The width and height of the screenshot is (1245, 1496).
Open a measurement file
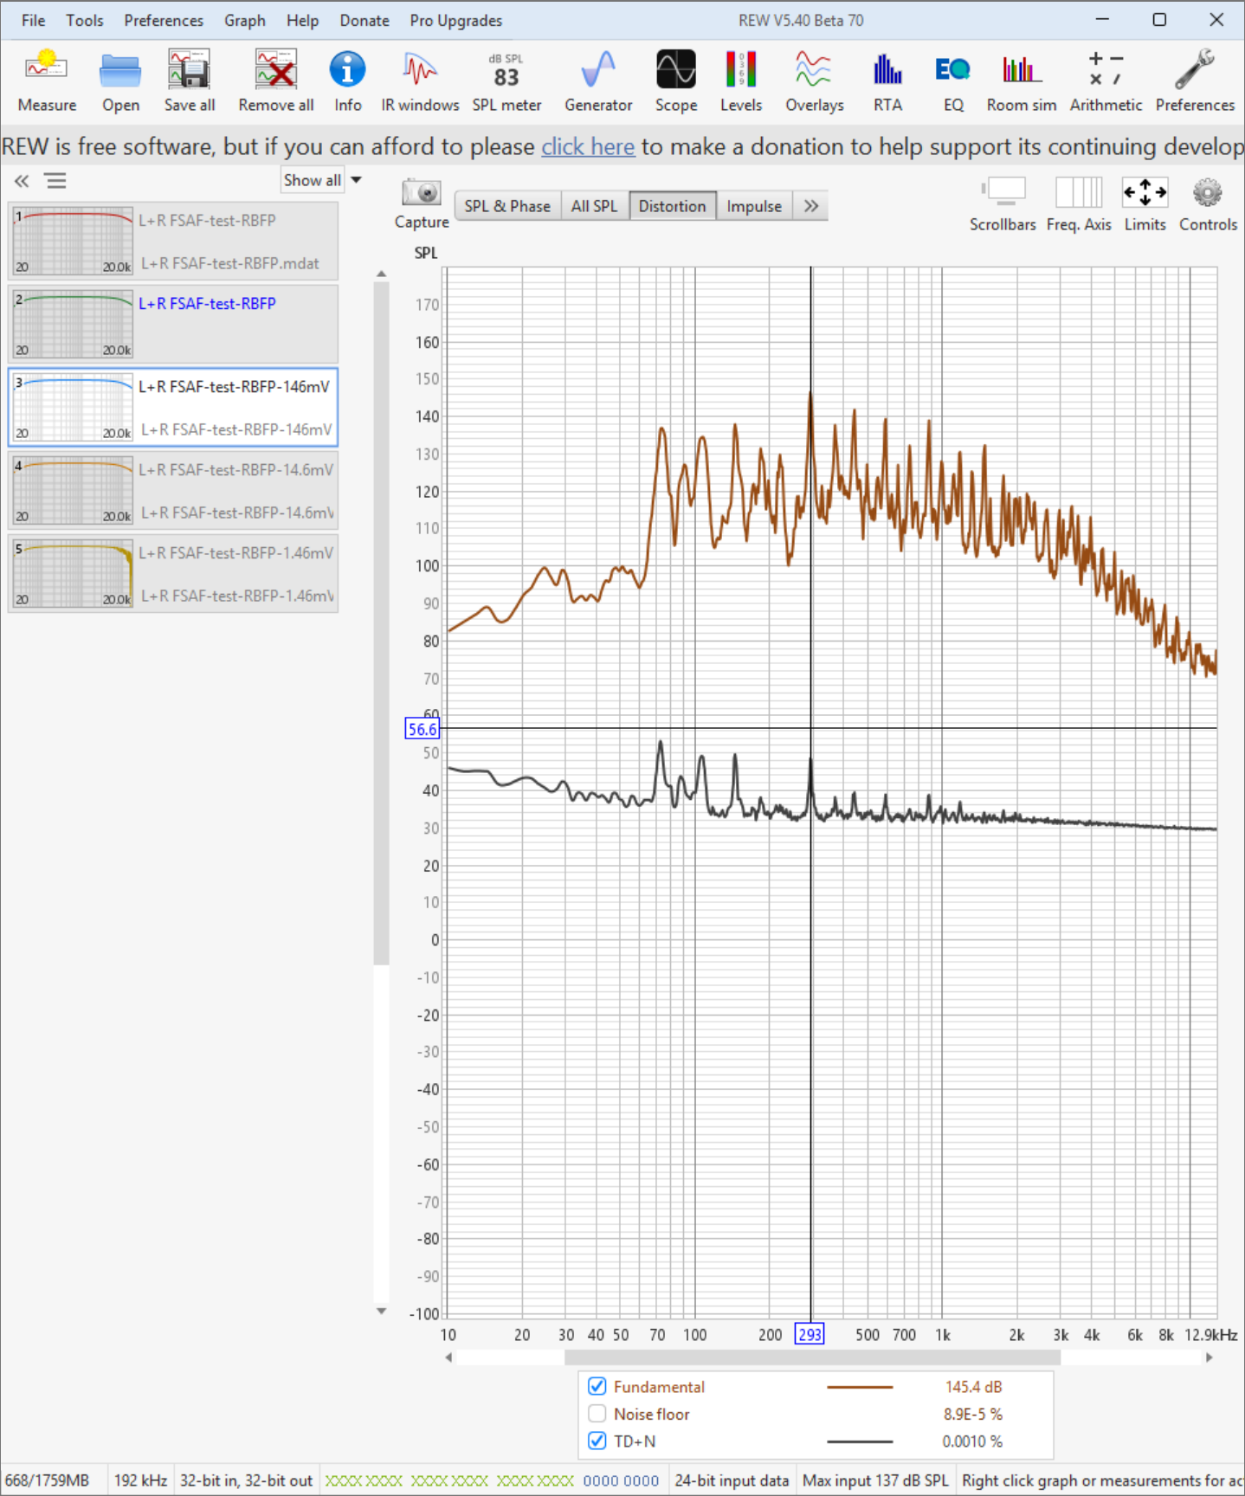point(120,81)
